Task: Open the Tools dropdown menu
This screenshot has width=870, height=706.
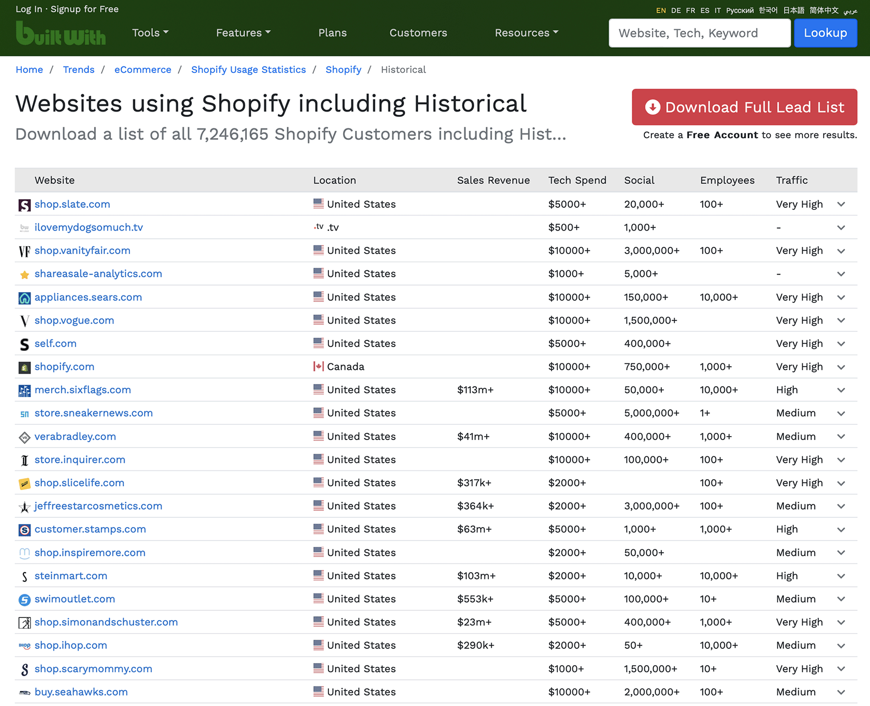Action: coord(151,33)
